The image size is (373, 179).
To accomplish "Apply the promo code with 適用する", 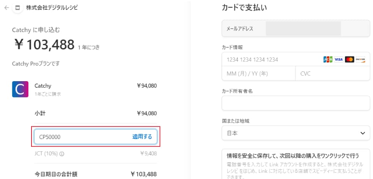I will (142, 137).
